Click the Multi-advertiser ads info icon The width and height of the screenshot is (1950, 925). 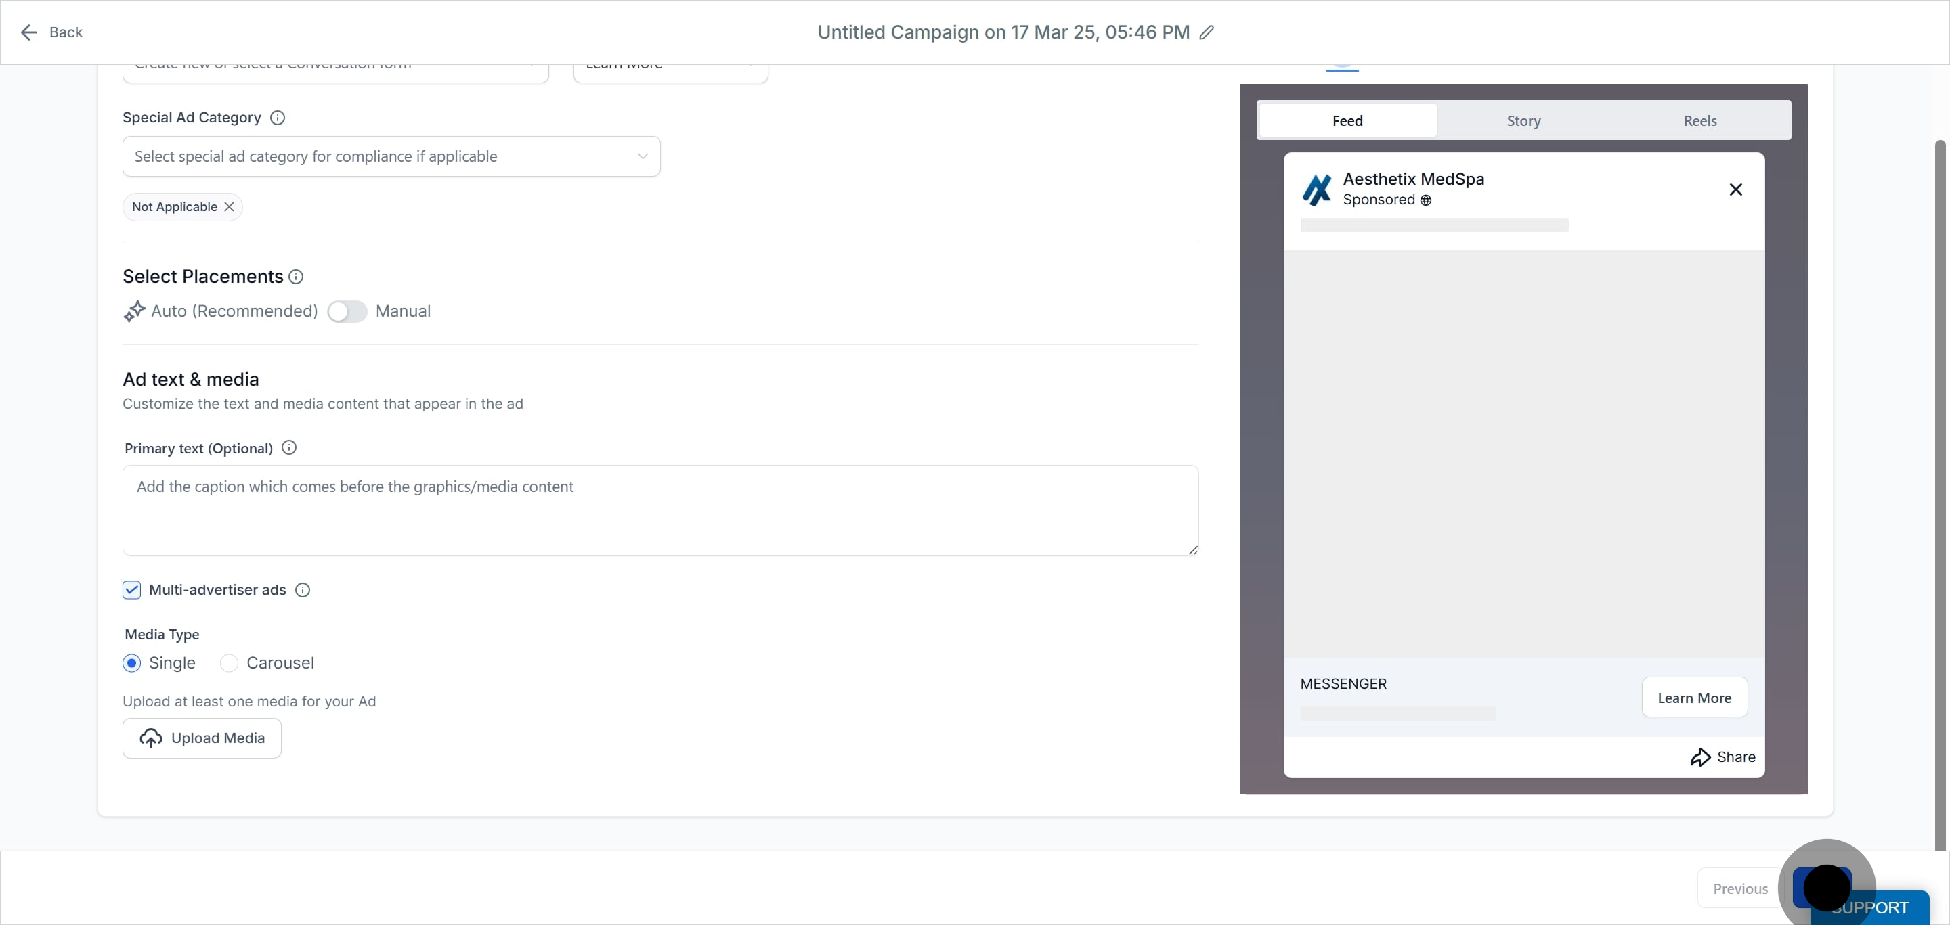coord(303,590)
